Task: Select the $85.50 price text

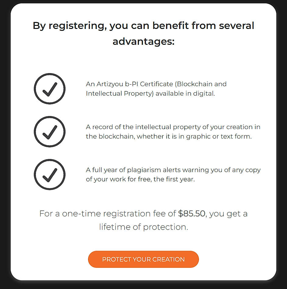Action: click(192, 213)
